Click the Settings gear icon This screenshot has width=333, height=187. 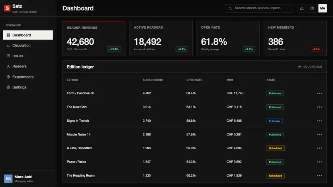8,87
